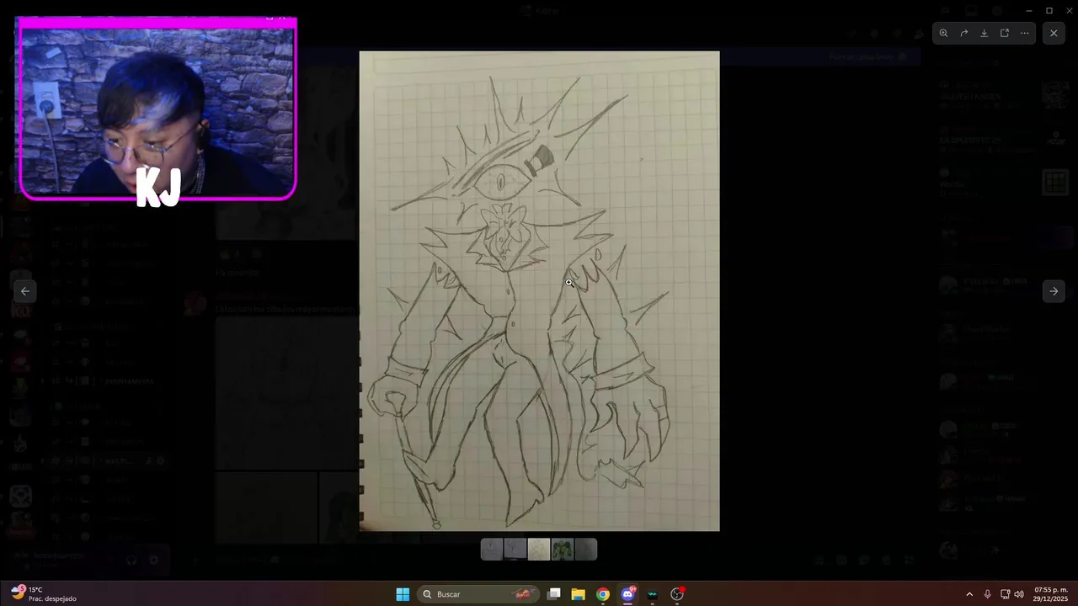Go to the next image with right arrow
This screenshot has height=606, width=1078.
[x=1054, y=291]
